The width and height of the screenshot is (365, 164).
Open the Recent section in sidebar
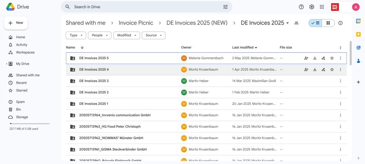click(21, 83)
